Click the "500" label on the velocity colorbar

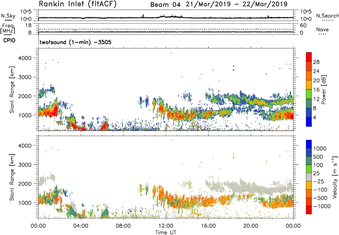tap(318, 157)
